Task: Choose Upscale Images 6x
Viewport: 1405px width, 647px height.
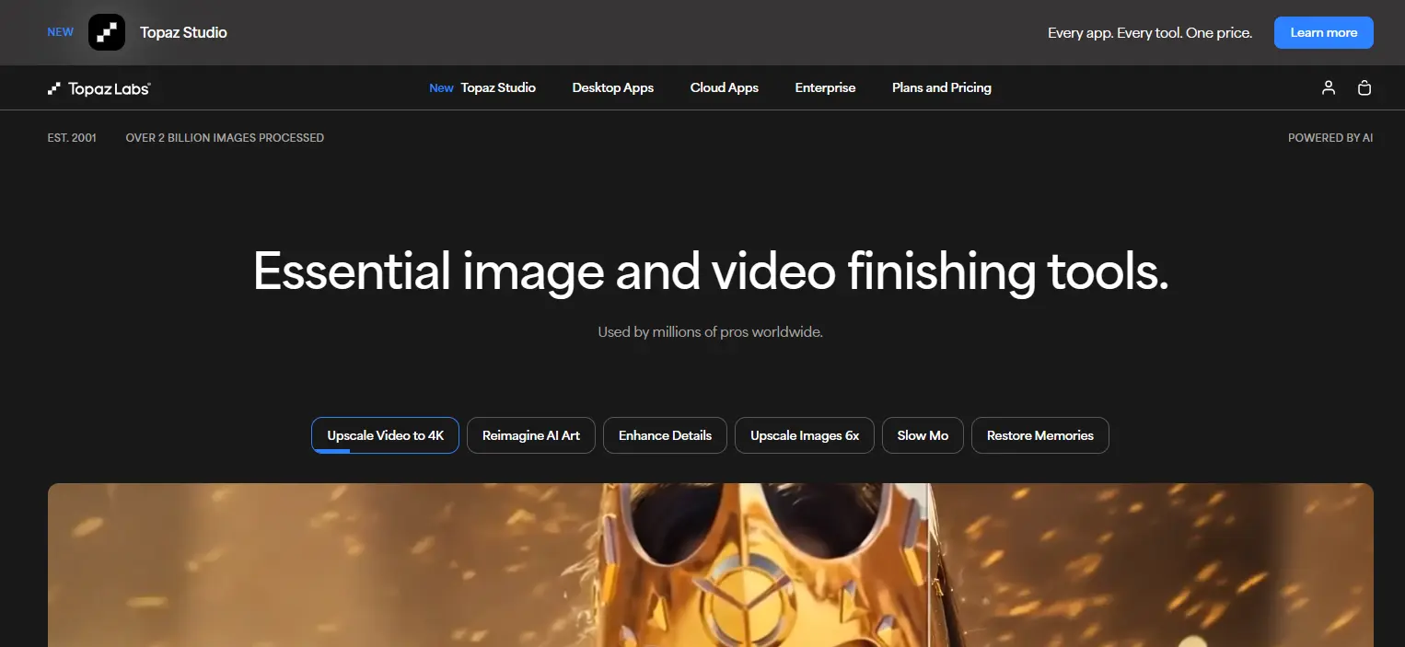Action: pos(804,434)
